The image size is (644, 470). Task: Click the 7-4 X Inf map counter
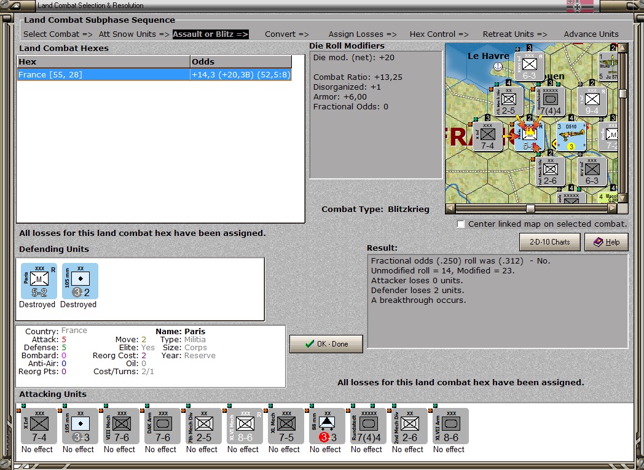[487, 136]
